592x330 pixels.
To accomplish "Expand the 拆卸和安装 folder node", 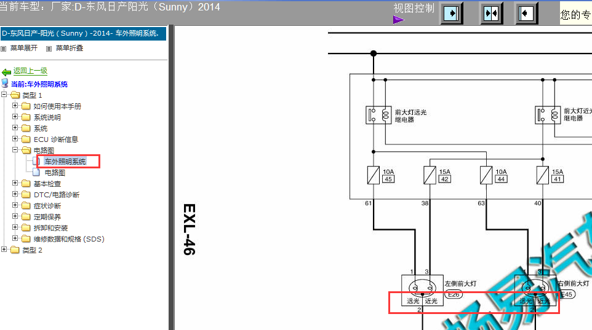I will click(15, 227).
